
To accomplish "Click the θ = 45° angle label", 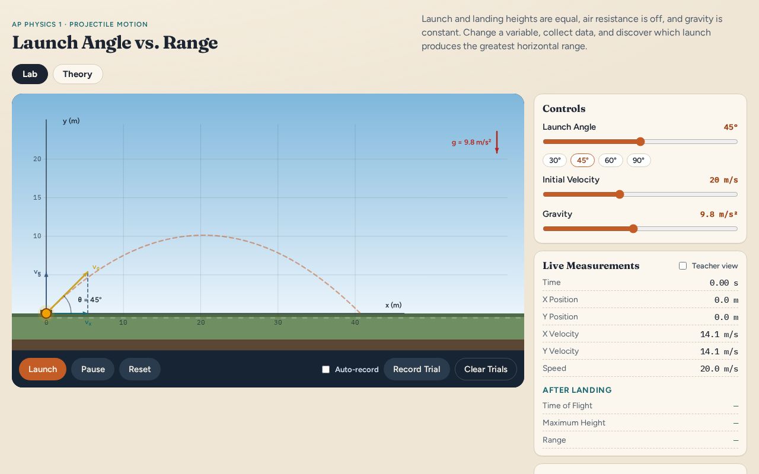I will pyautogui.click(x=90, y=300).
